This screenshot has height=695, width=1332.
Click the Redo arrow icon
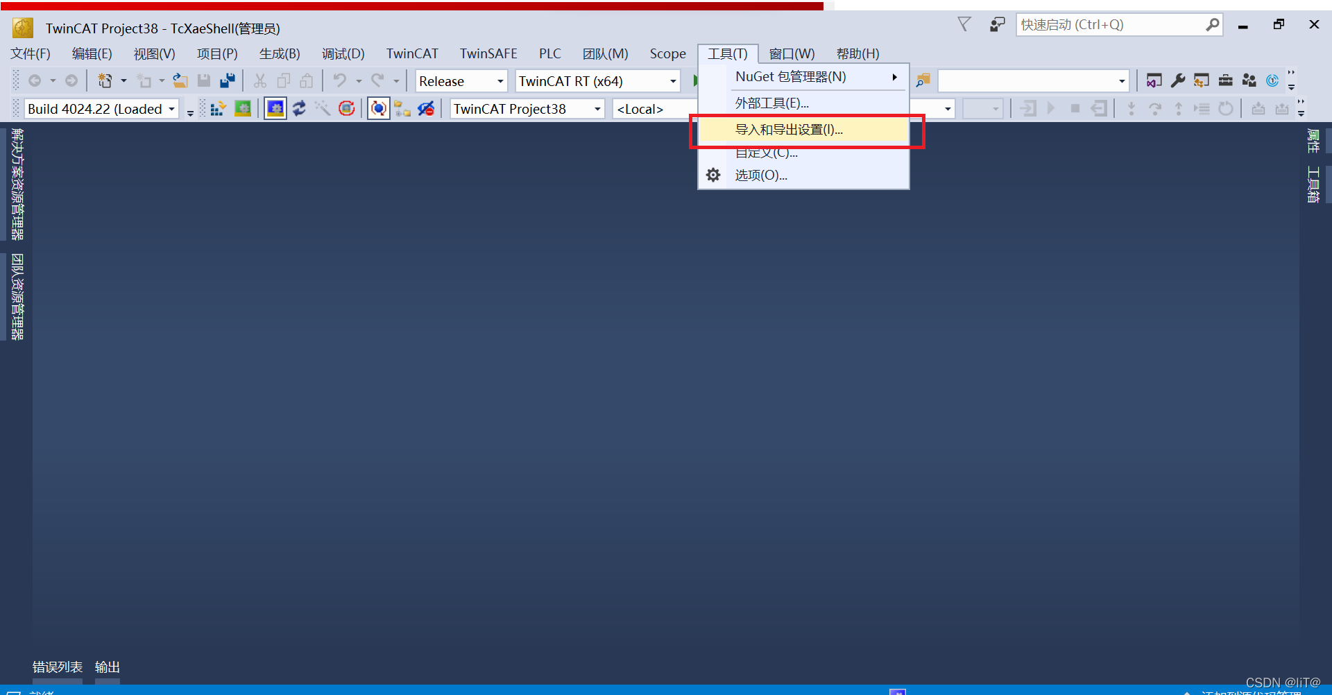pyautogui.click(x=378, y=81)
